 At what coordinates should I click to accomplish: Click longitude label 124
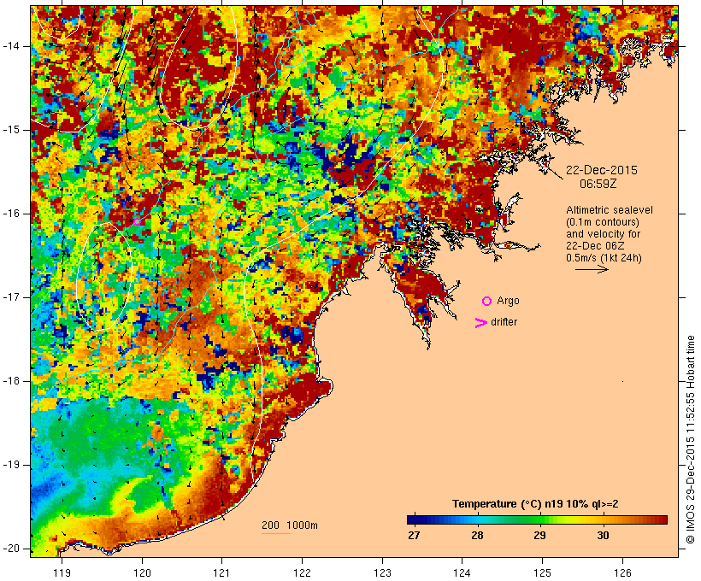[462, 572]
